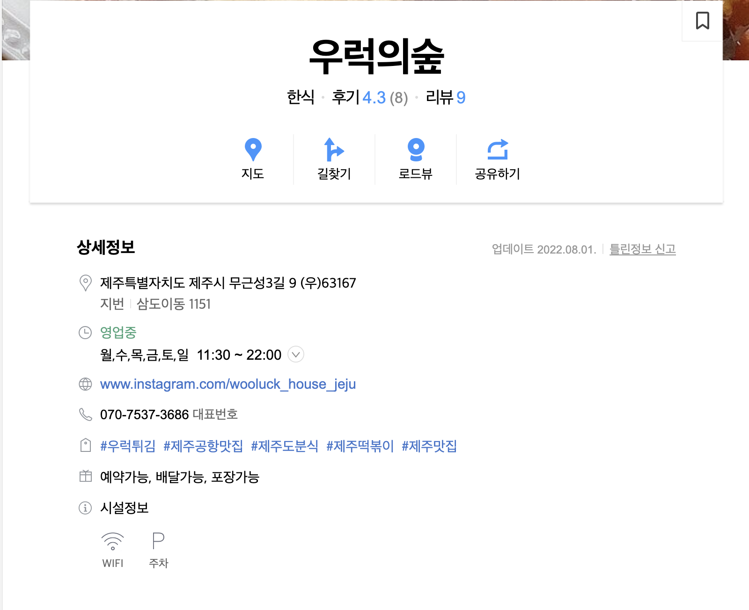Open the 리뷰 9 reviews link

pyautogui.click(x=446, y=97)
